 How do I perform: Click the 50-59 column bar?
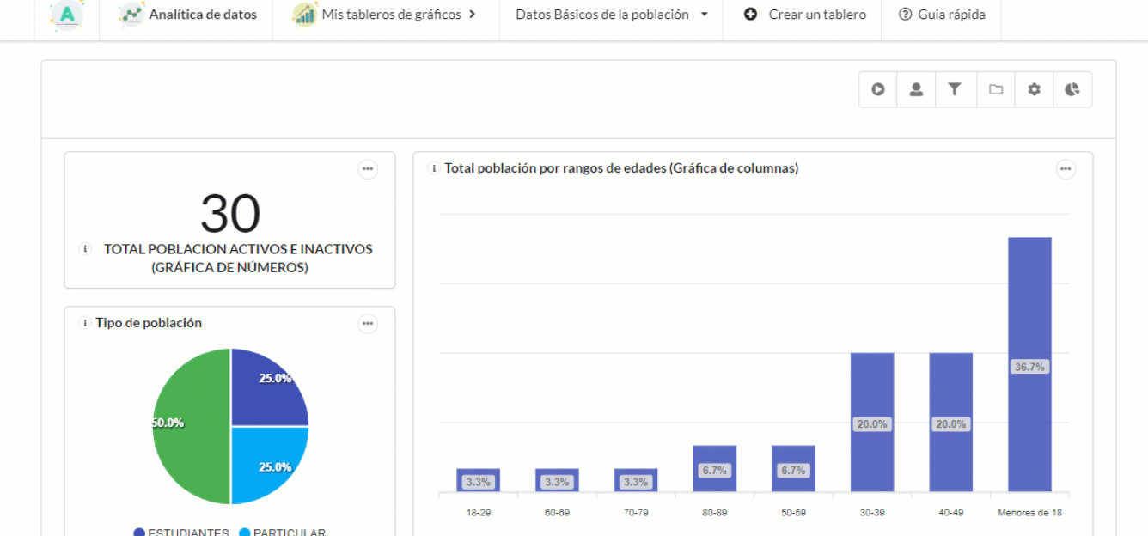[793, 469]
